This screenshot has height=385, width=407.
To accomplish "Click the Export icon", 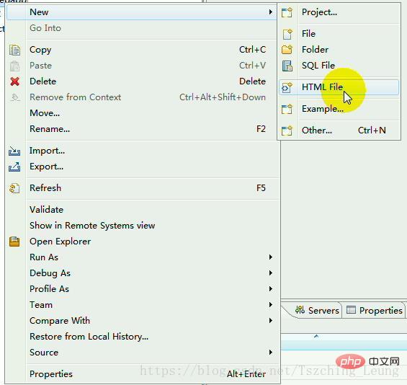I will point(14,167).
